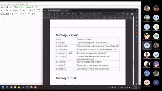Zoom in the PDF
This screenshot has height=91, width=162.
coord(77,18)
